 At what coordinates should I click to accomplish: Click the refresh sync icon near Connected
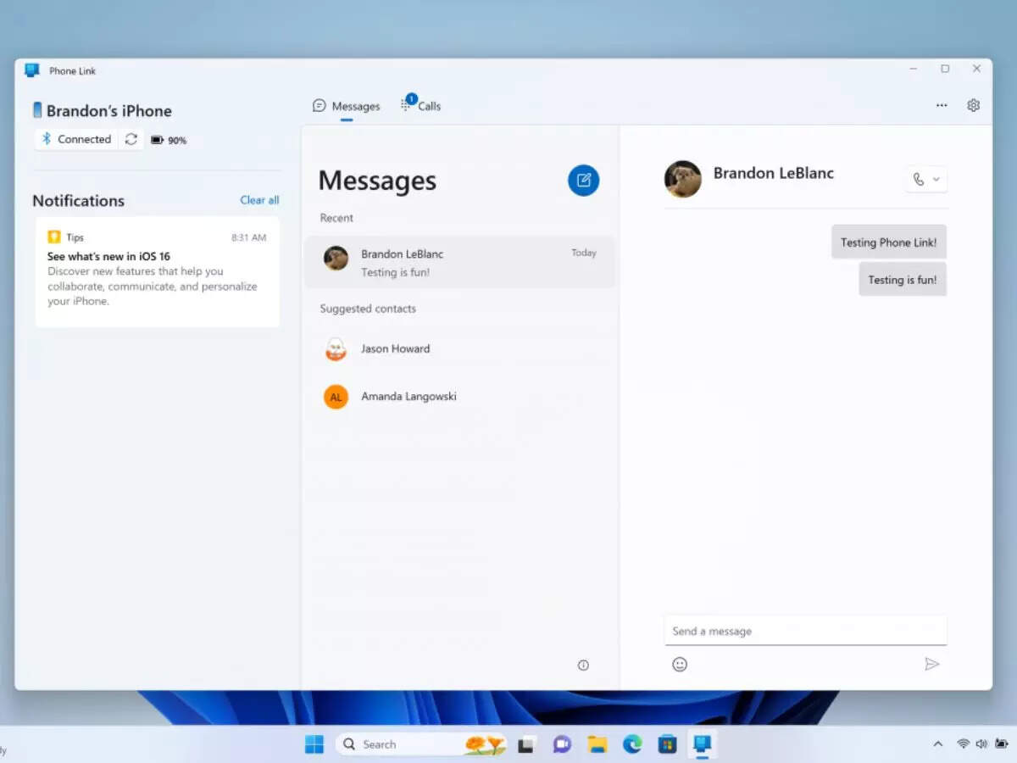pos(131,139)
